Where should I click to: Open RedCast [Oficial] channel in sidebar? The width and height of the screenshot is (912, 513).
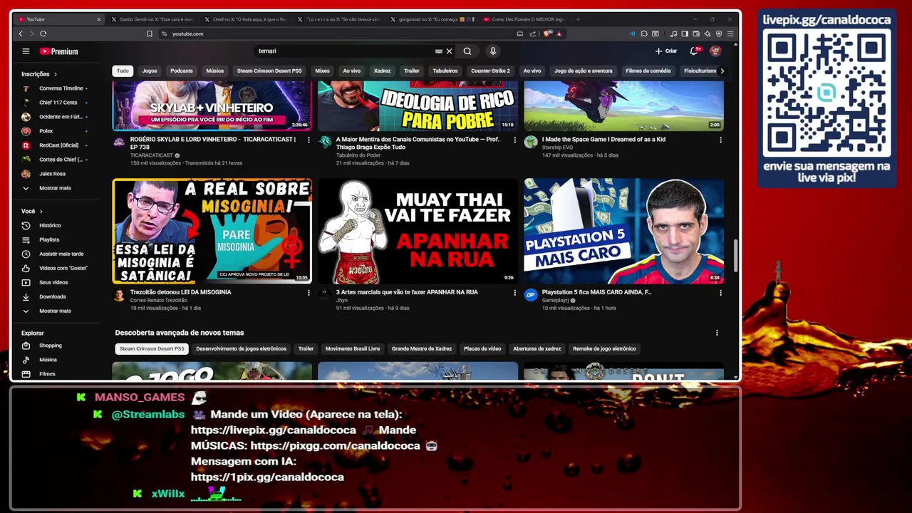(55, 145)
